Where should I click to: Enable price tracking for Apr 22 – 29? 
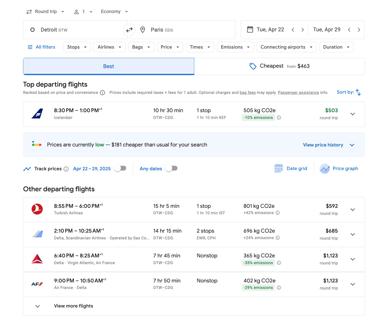click(120, 168)
